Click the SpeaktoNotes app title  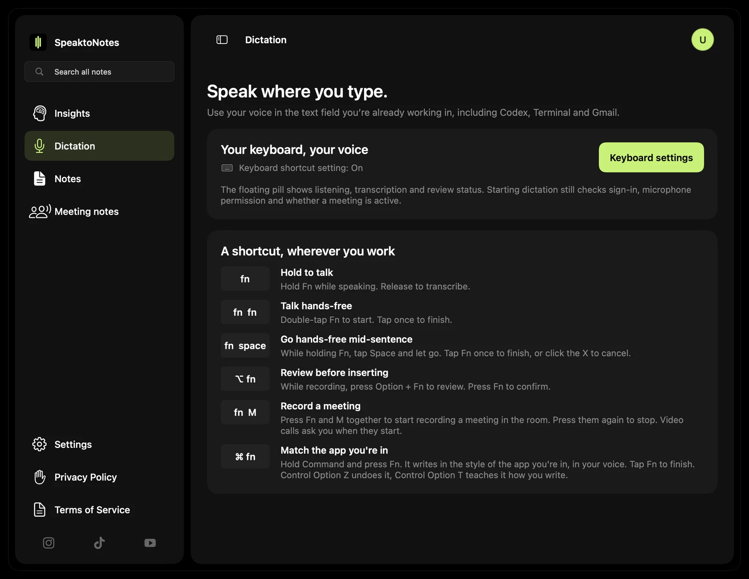coord(87,43)
